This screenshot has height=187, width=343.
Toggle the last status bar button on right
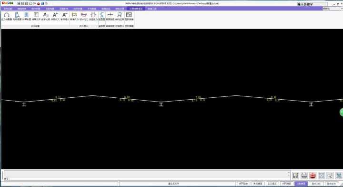[331, 184]
